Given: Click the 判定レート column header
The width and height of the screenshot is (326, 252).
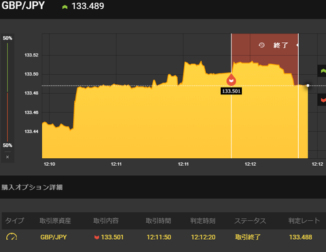Looking at the screenshot, I should click(304, 221).
